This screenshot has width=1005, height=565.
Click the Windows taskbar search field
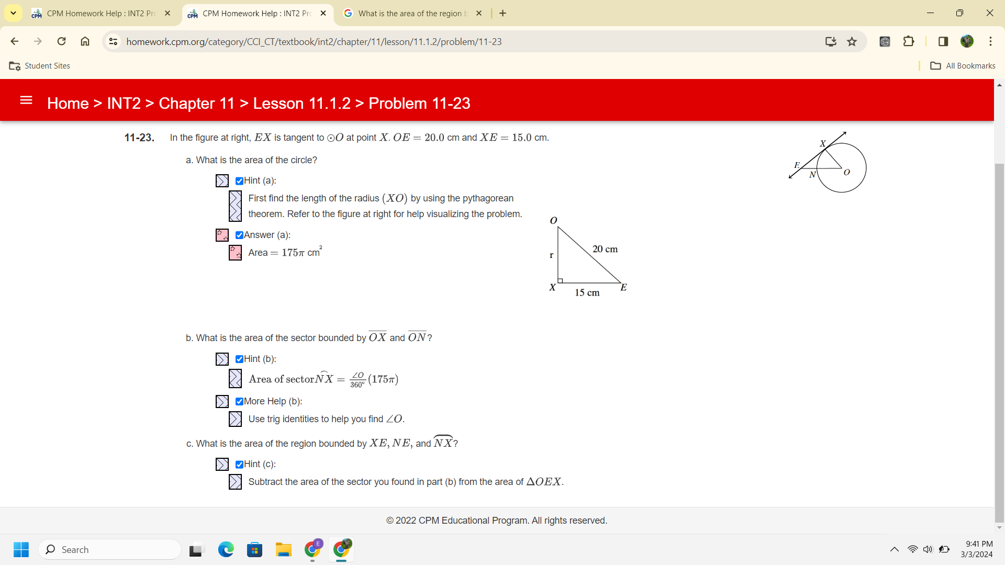pos(110,549)
